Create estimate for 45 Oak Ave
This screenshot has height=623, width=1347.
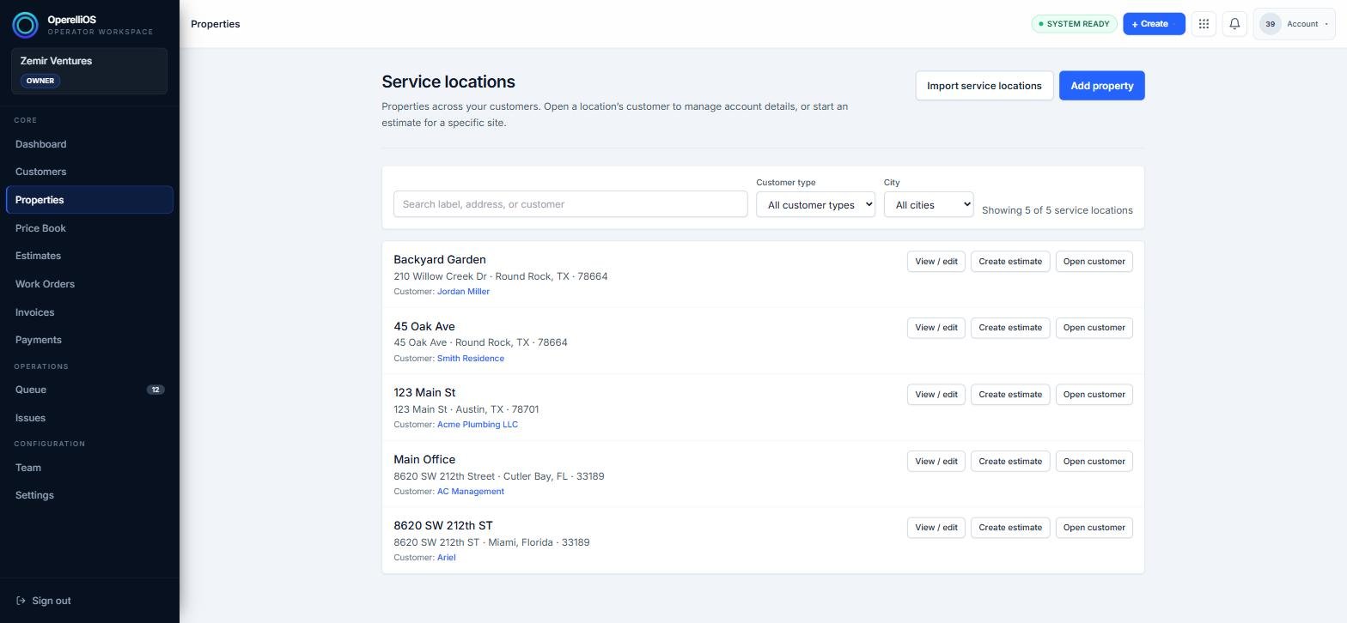1010,328
